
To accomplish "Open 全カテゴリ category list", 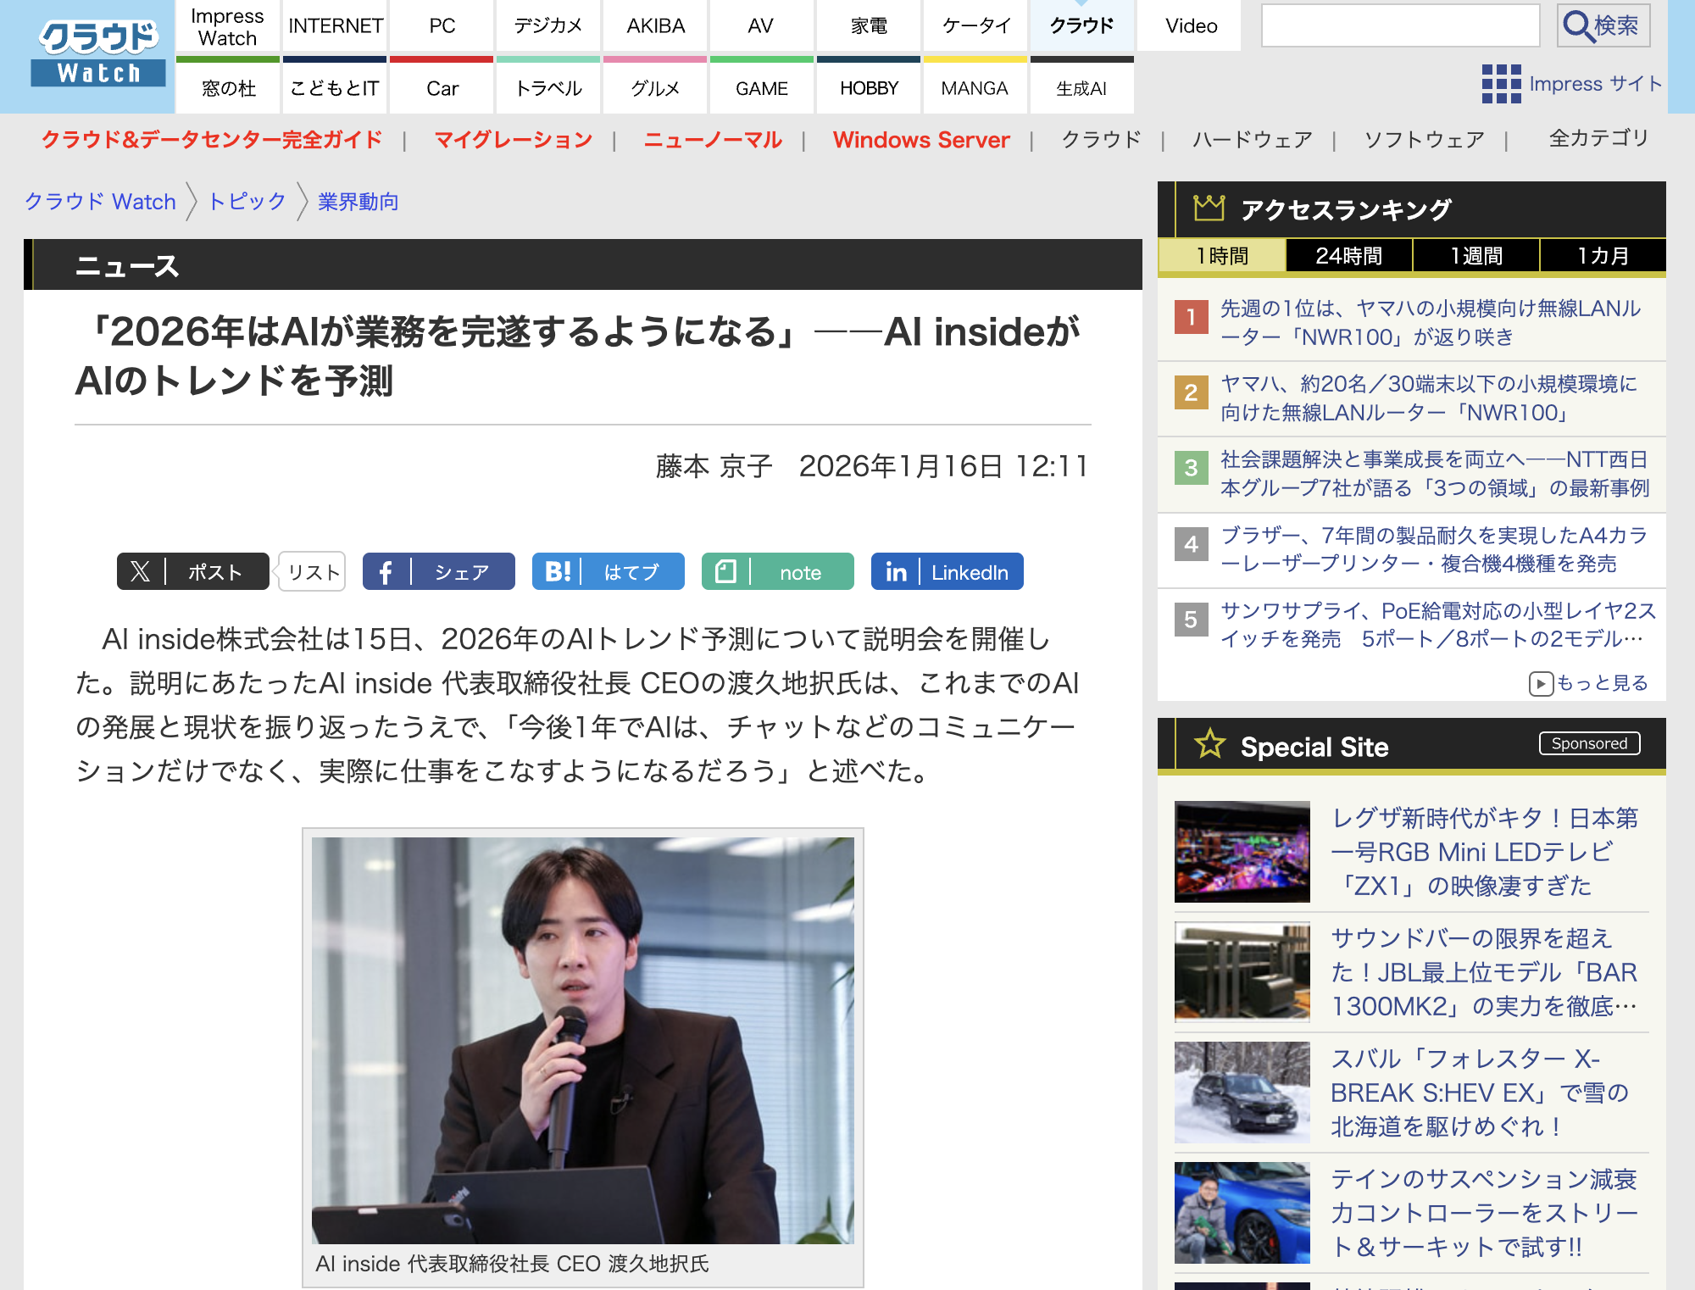I will coord(1598,138).
